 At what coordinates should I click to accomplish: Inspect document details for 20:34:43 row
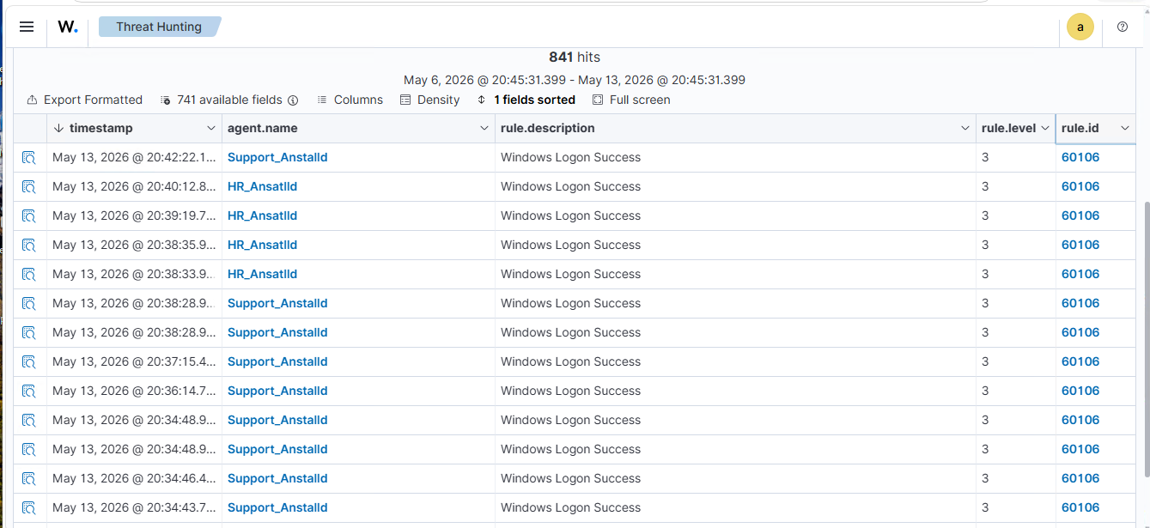29,508
